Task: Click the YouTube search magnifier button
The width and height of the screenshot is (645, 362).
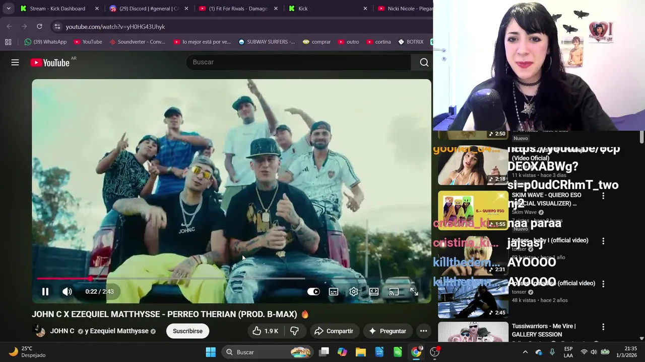Action: pos(424,62)
